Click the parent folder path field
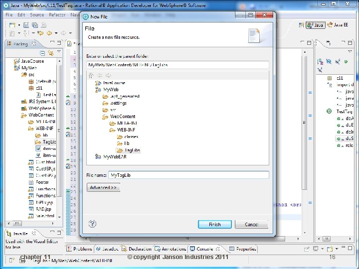Viewport: 359px width, 269px height. (178, 65)
